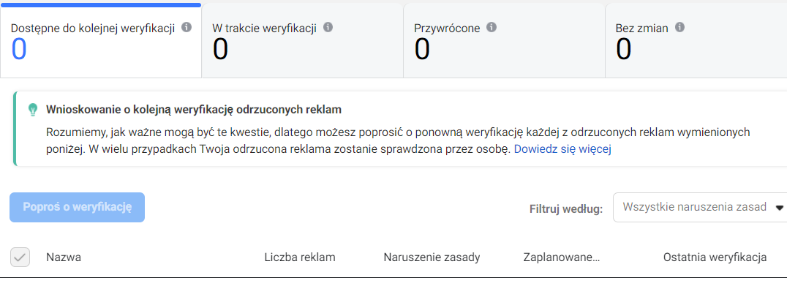
Task: Open the Wszystkie naruszenia zasad dropdown
Action: (700, 207)
